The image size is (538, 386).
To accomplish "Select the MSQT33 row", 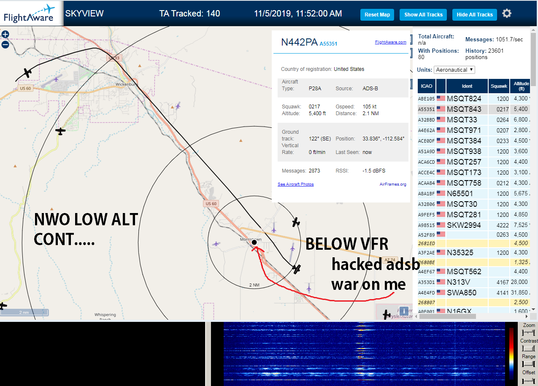I will (474, 120).
